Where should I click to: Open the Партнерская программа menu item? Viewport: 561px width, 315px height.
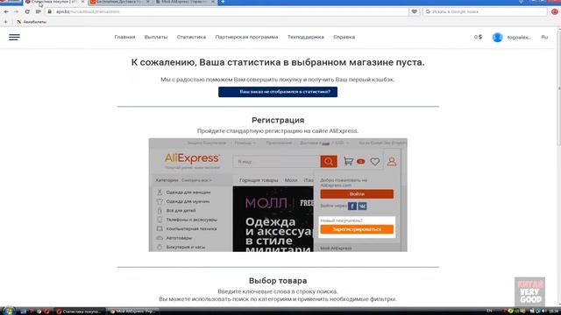pyautogui.click(x=246, y=37)
